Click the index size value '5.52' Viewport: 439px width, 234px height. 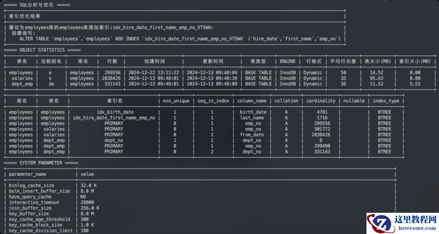point(415,84)
